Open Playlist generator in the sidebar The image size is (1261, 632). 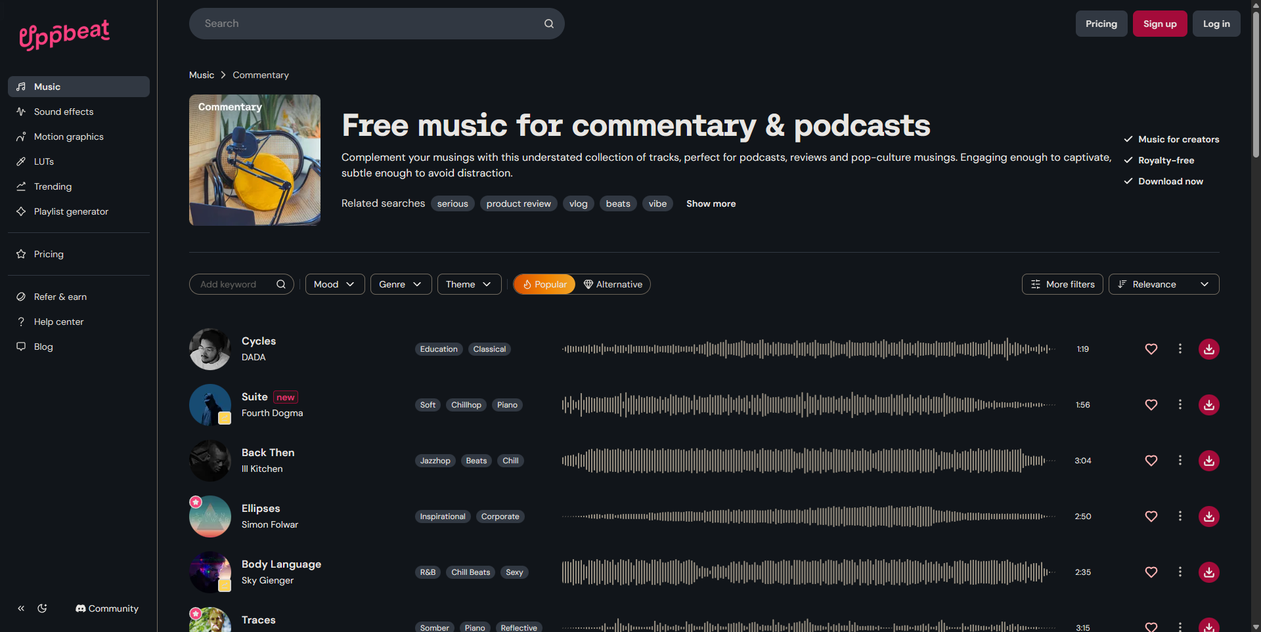click(71, 211)
